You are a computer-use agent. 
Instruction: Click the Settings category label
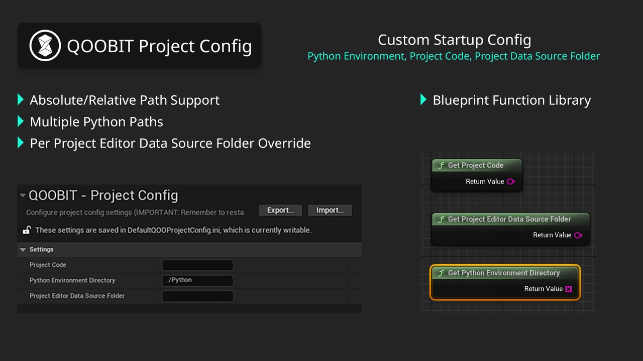click(x=41, y=249)
